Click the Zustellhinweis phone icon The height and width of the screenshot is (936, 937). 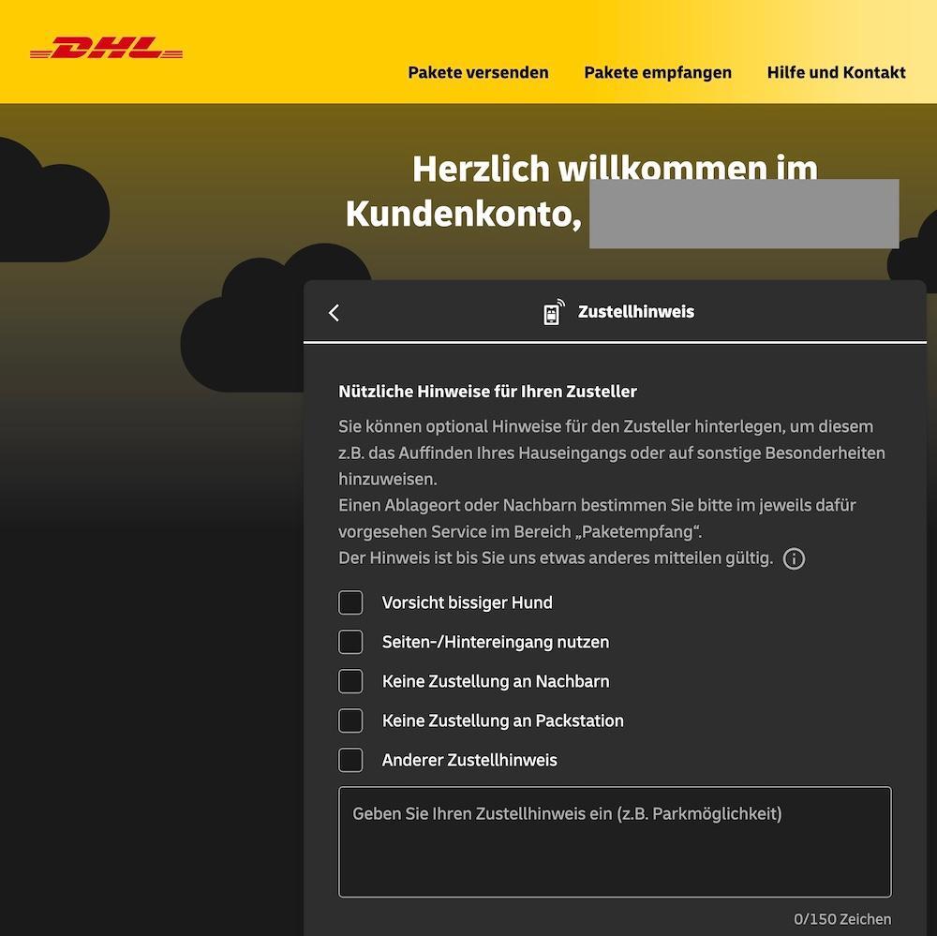tap(554, 312)
